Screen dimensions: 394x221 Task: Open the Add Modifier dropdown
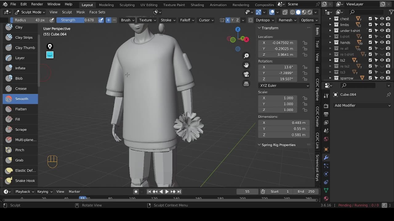[362, 105]
